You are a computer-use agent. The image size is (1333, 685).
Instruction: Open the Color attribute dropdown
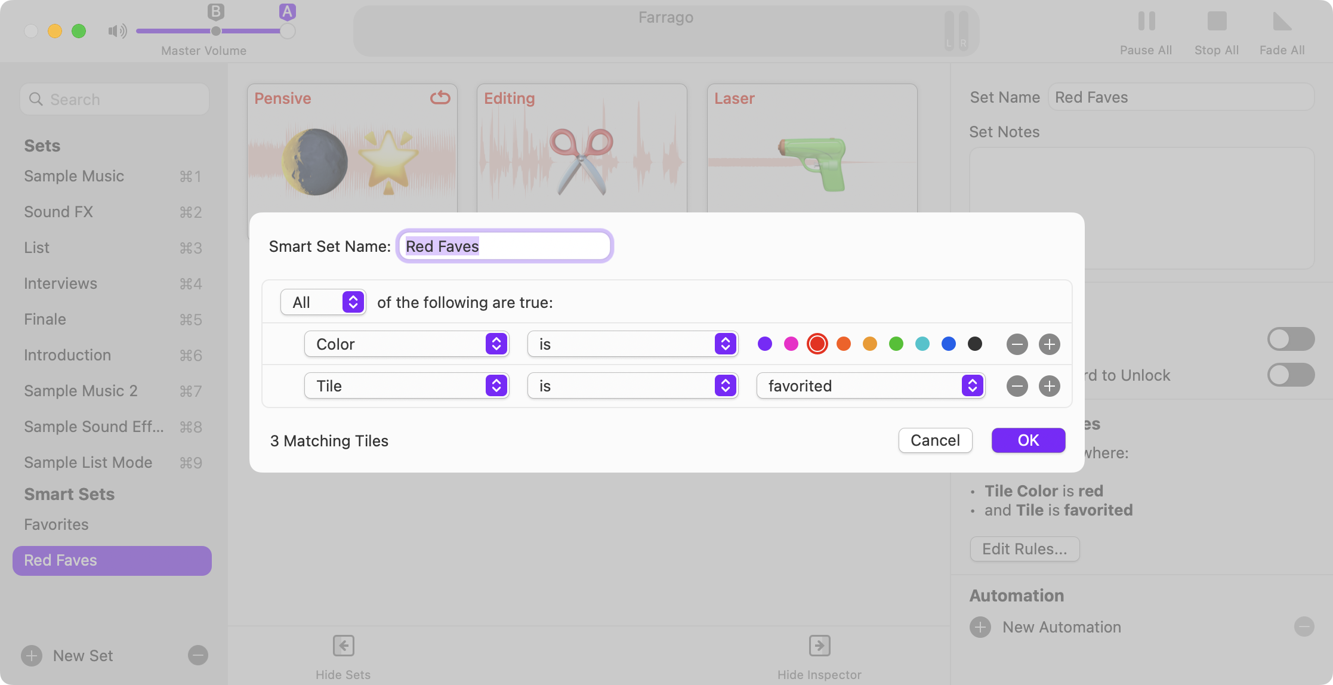tap(406, 344)
